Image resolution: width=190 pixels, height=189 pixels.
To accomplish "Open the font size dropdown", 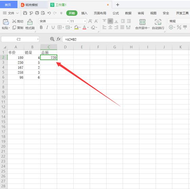I will tap(85, 21).
